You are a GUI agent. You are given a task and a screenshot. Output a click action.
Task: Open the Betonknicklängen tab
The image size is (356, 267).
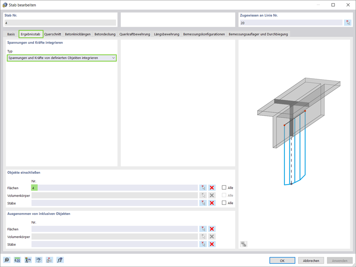click(x=78, y=34)
